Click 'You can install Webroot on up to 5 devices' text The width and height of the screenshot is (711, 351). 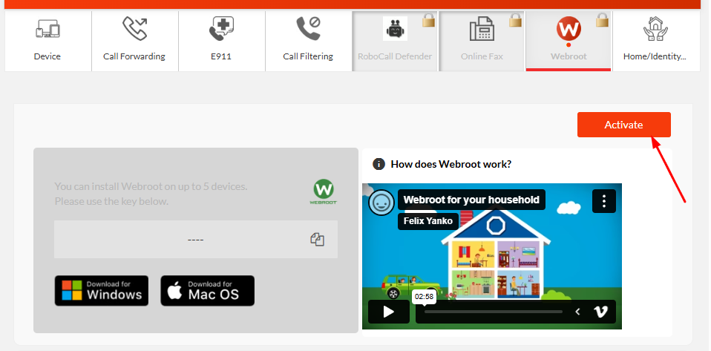151,186
